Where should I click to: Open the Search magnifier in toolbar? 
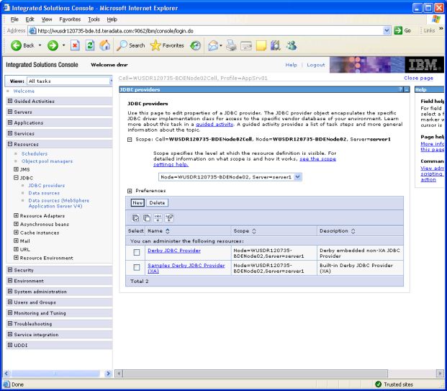click(x=122, y=45)
